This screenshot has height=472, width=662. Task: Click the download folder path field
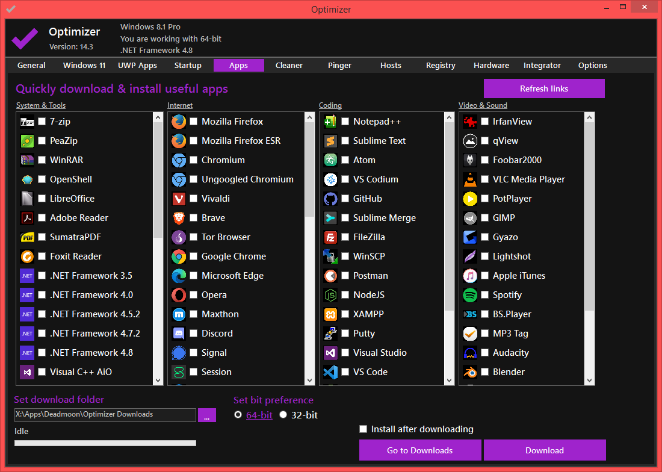[105, 415]
